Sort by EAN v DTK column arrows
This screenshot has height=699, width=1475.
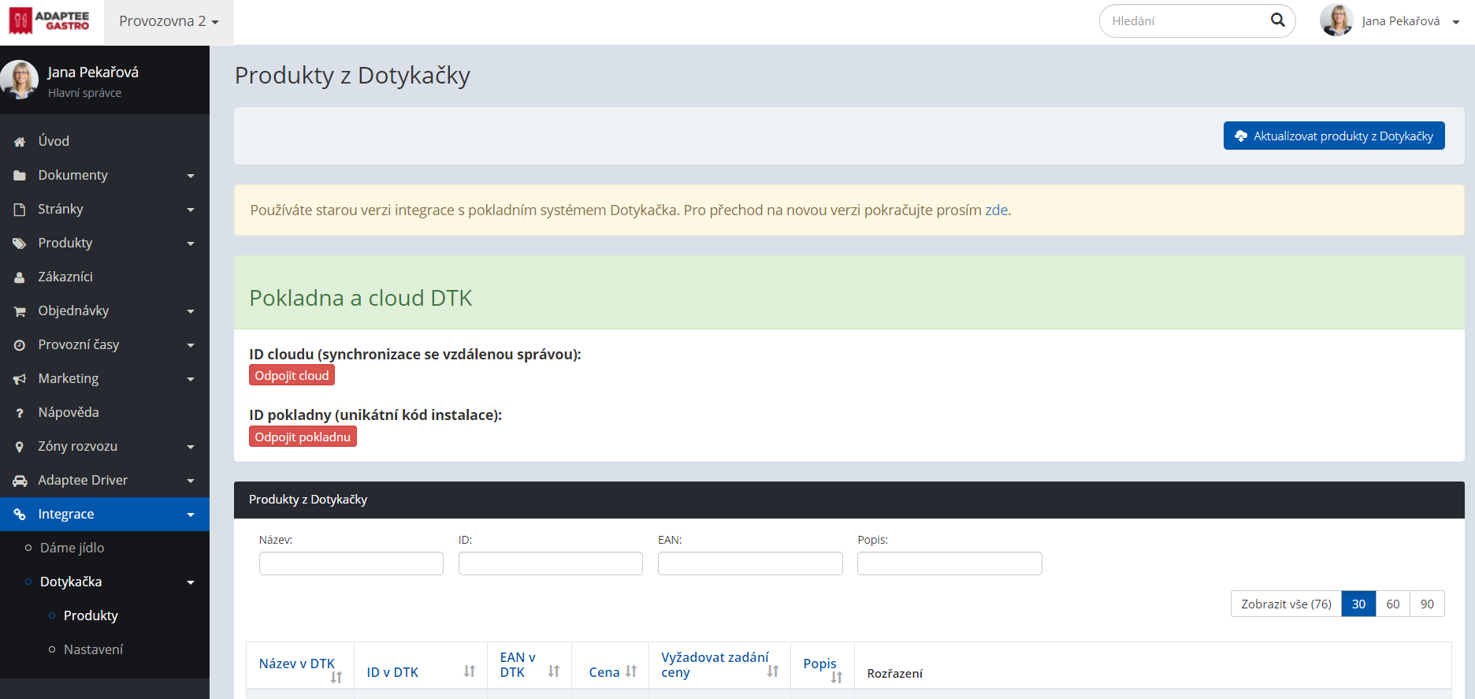click(554, 671)
